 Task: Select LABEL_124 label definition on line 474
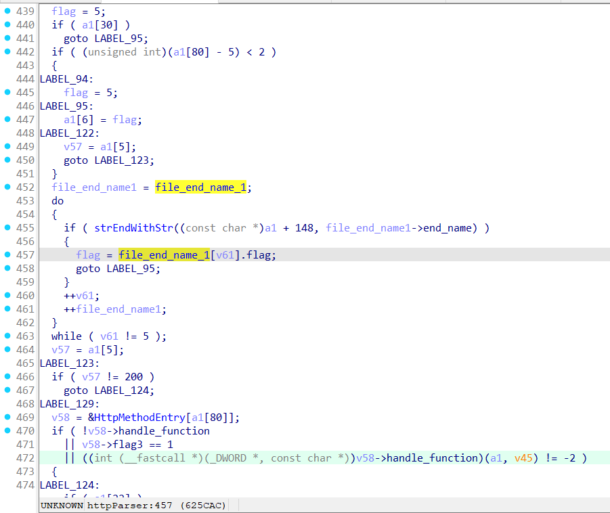(70, 485)
